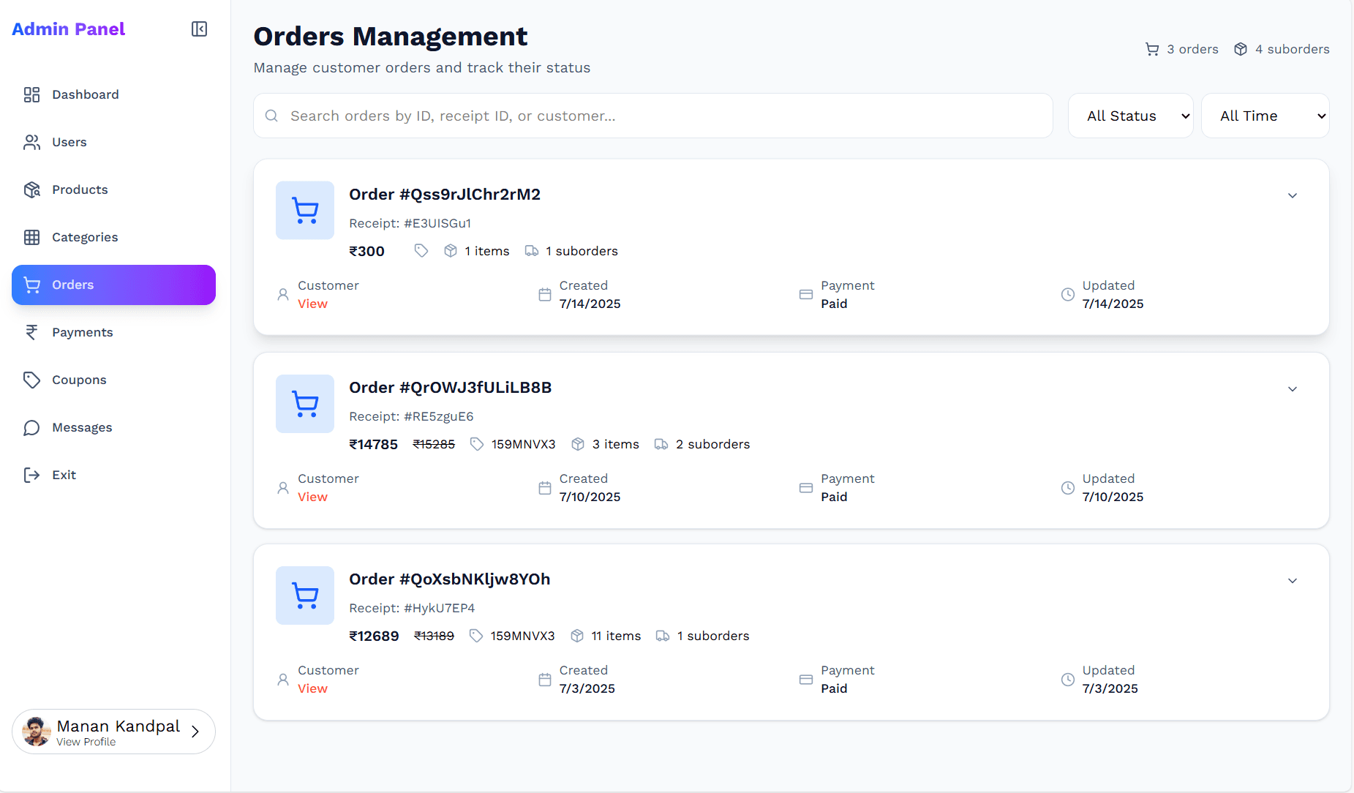This screenshot has height=793, width=1354.
Task: View customer of order #QoXsbNKljw8YOh
Action: [312, 688]
